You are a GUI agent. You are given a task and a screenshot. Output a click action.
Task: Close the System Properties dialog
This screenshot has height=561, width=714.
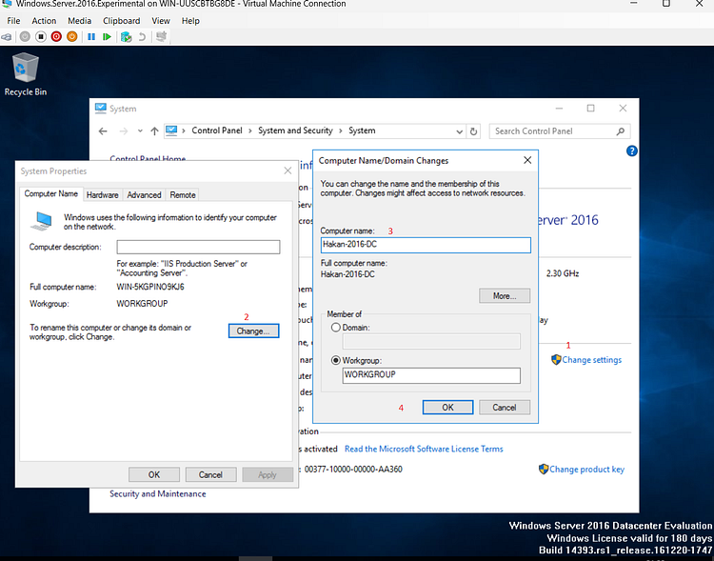click(x=288, y=170)
